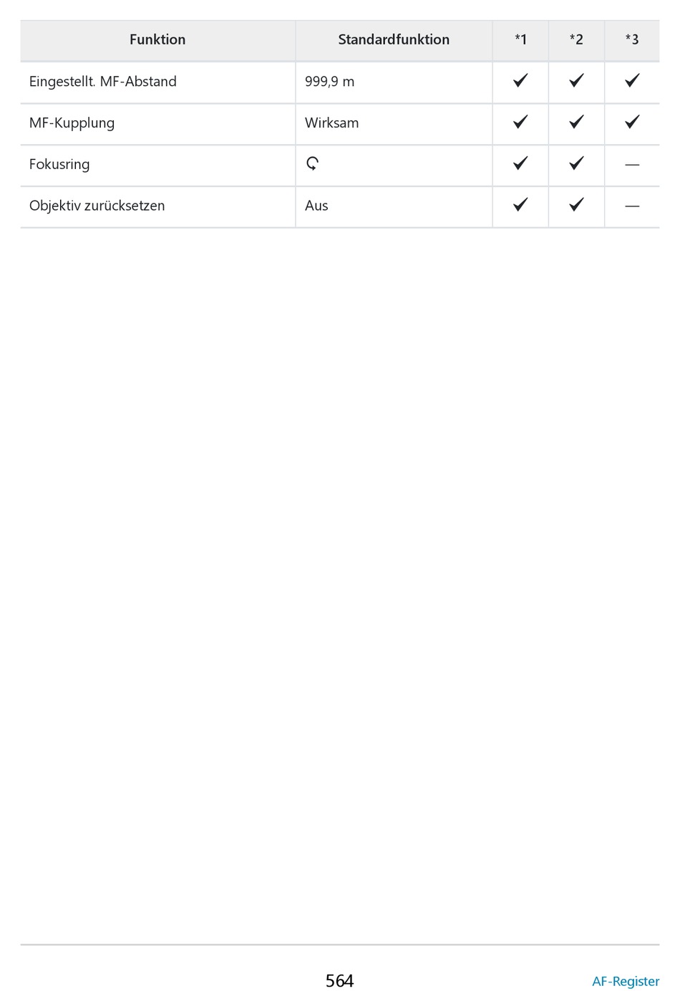
Task: Click the *2 checkmark in Fokusring row
Action: (x=576, y=164)
